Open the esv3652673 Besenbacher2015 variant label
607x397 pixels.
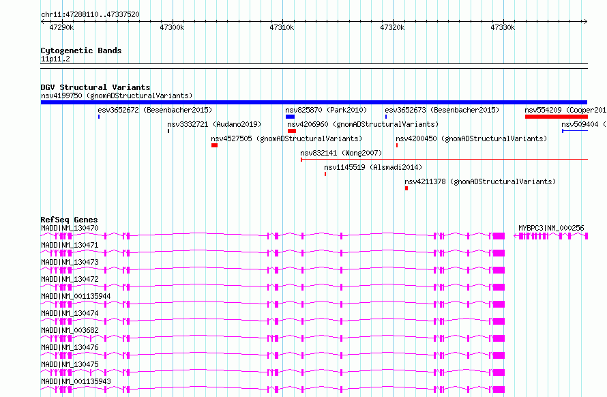click(442, 110)
